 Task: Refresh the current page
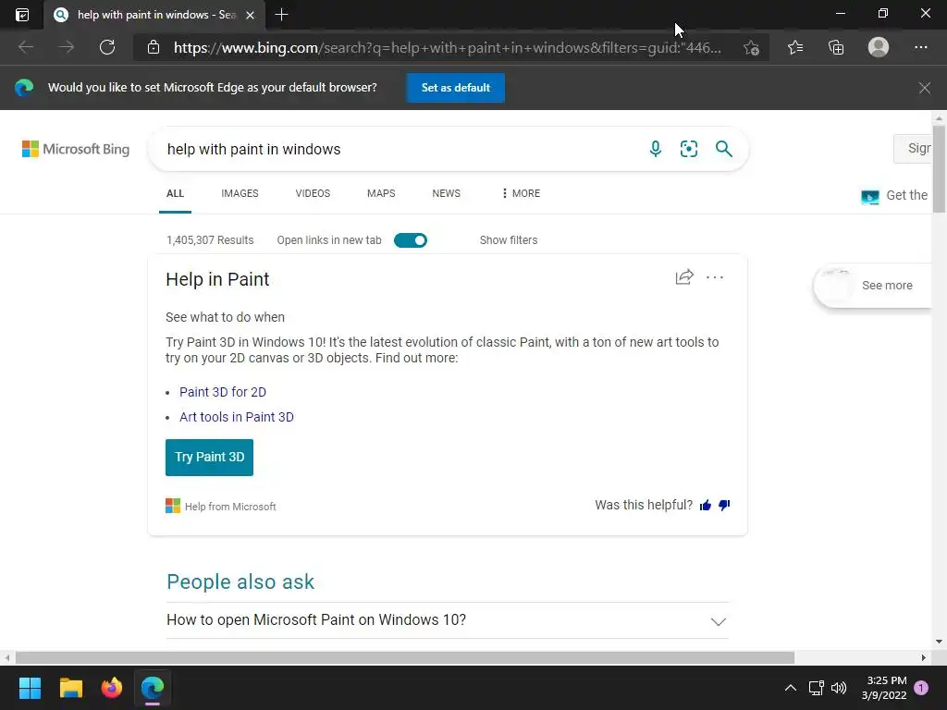(x=107, y=47)
